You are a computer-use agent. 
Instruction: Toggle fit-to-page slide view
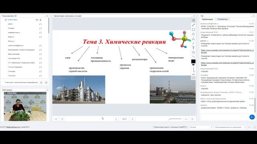point(192,119)
